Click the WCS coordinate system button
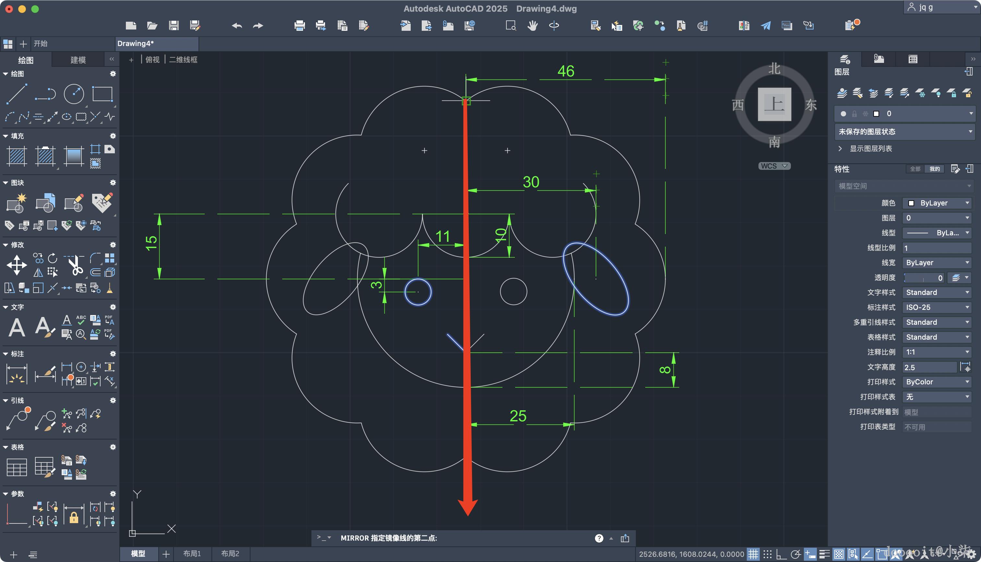Viewport: 981px width, 562px height. click(774, 166)
